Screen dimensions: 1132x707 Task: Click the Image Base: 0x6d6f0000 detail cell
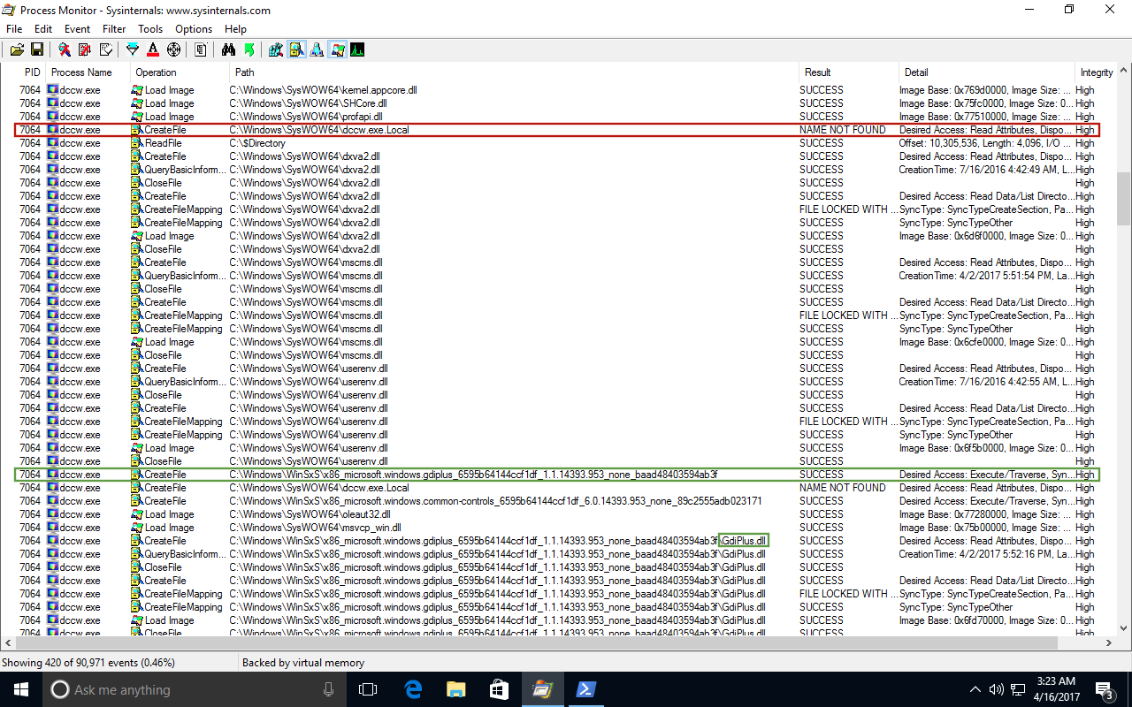pos(985,236)
